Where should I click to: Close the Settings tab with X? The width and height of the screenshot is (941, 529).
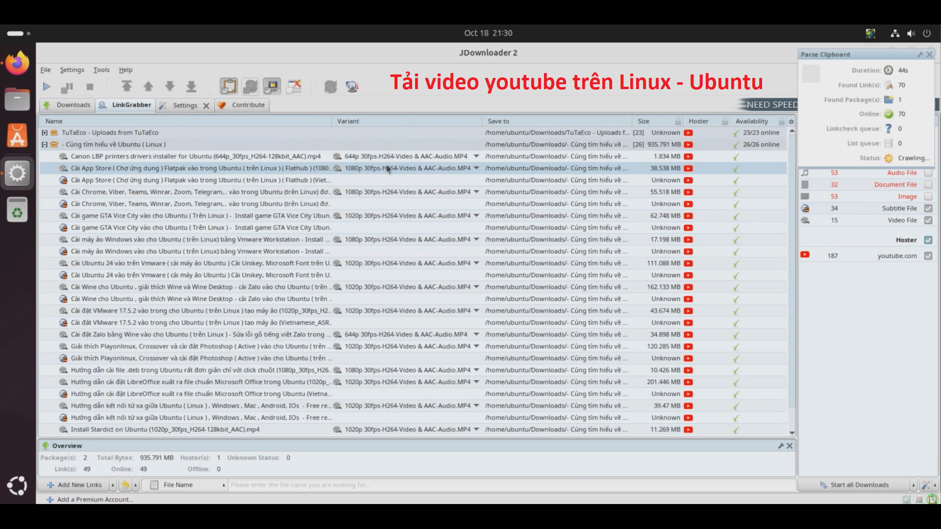tap(206, 105)
